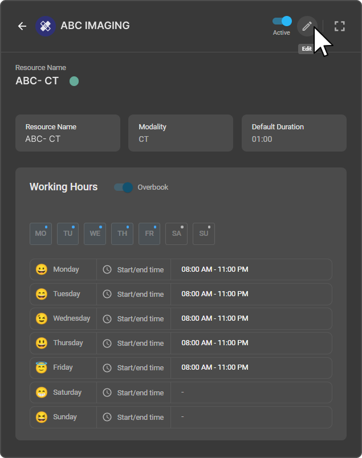The width and height of the screenshot is (362, 458).
Task: Click the Saturday beaming emoji
Action: [x=42, y=392]
